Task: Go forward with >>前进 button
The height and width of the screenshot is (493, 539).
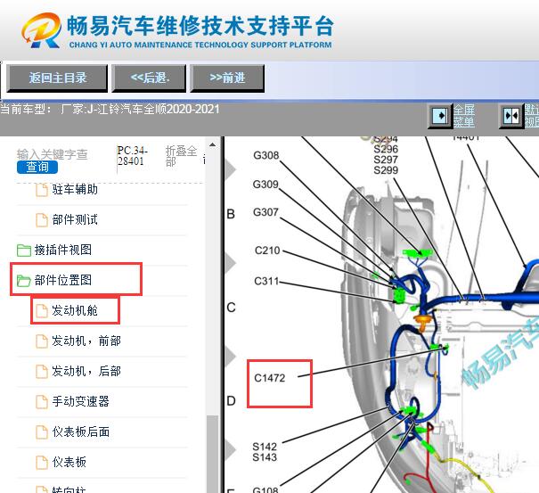Action: pos(227,78)
